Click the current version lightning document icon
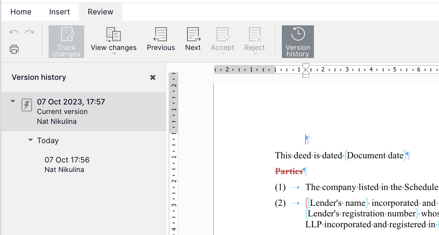 27,105
